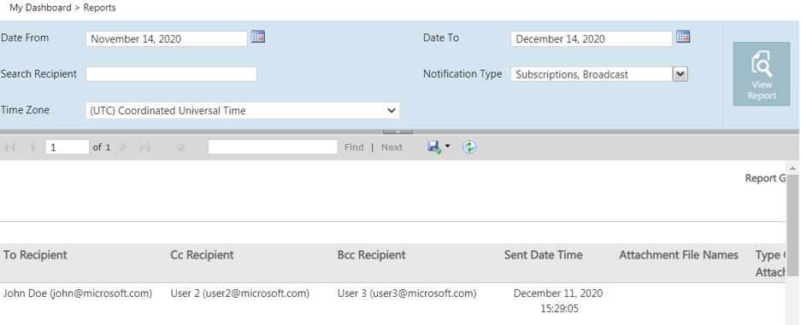Viewport: 801px width, 325px height.
Task: Go to first page of report
Action: click(x=9, y=148)
